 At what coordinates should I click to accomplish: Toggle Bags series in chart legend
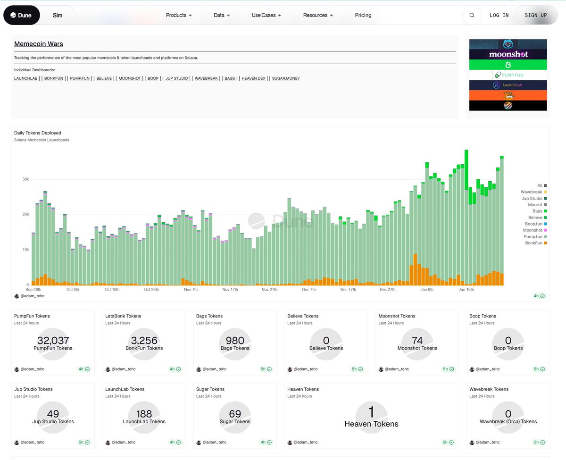click(x=540, y=211)
